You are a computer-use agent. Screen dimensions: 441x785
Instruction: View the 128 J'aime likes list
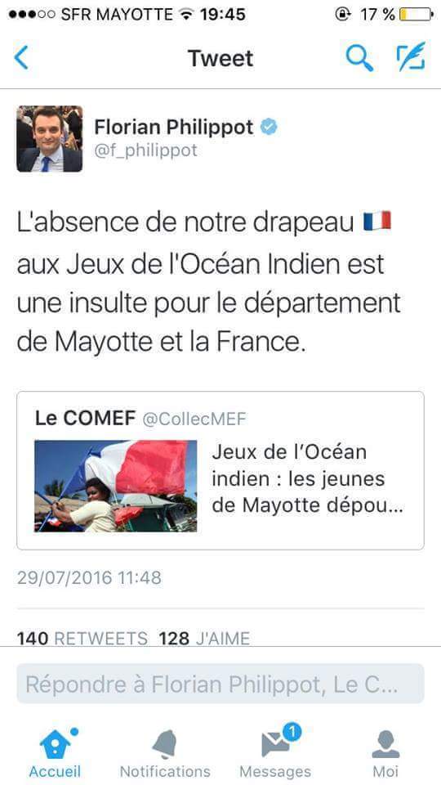(x=204, y=639)
